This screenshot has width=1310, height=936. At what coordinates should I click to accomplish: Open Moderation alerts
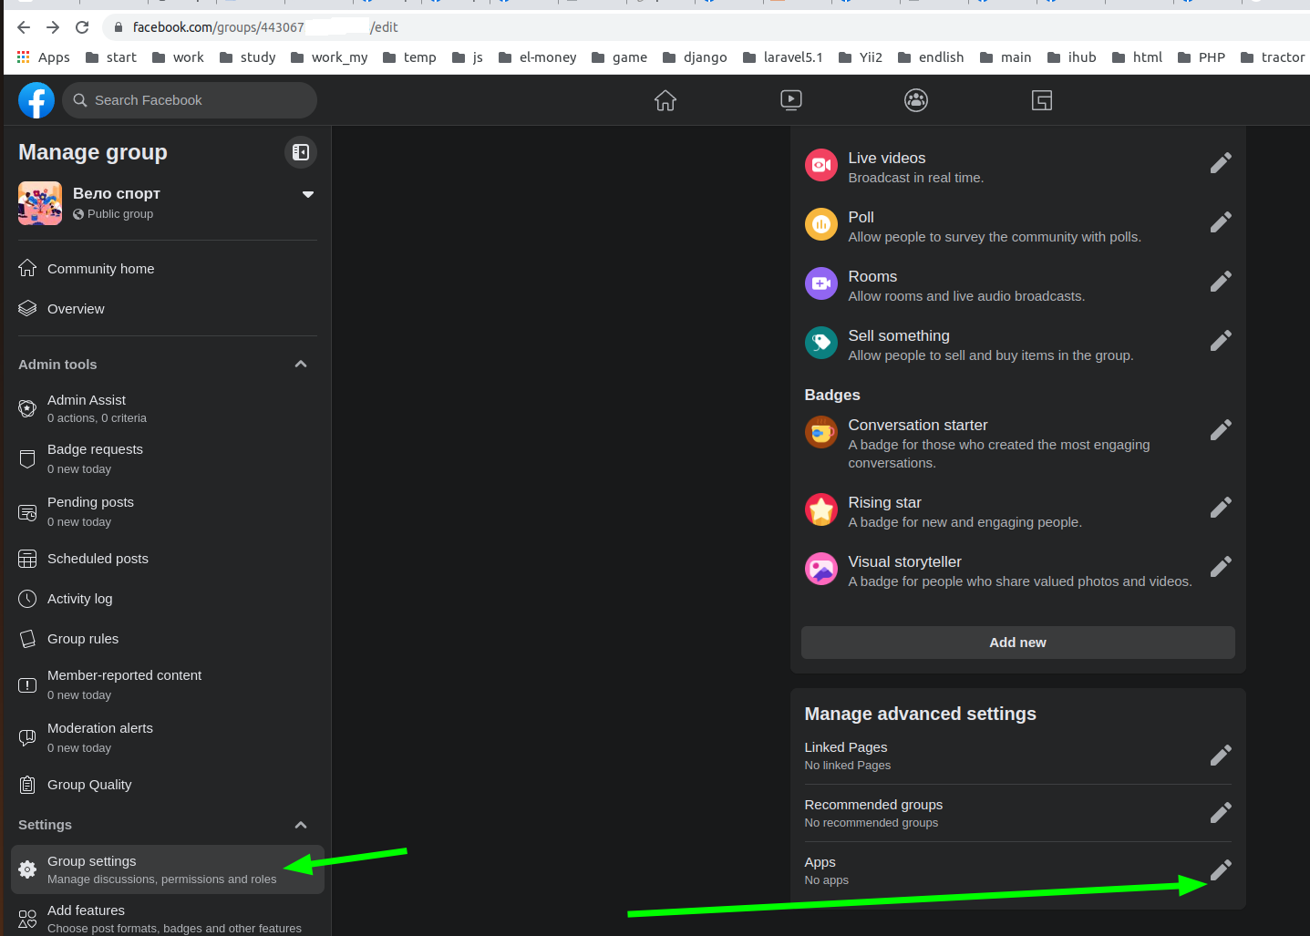(x=168, y=737)
